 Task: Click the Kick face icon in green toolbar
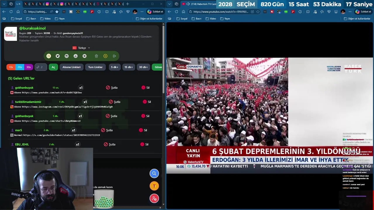[84, 56]
